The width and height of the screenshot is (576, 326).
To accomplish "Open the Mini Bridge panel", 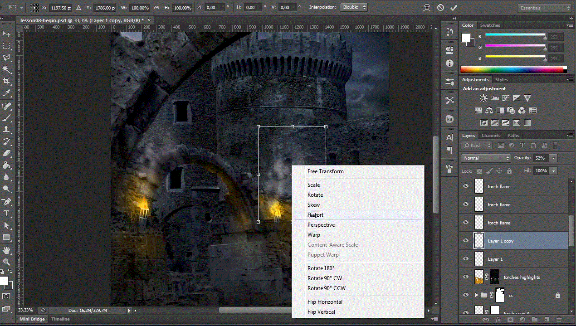I will point(32,319).
